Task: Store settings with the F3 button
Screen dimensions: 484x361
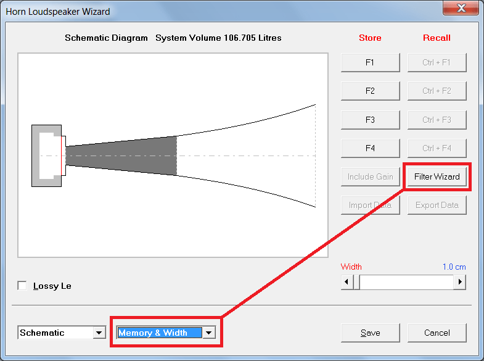Action: pos(370,120)
